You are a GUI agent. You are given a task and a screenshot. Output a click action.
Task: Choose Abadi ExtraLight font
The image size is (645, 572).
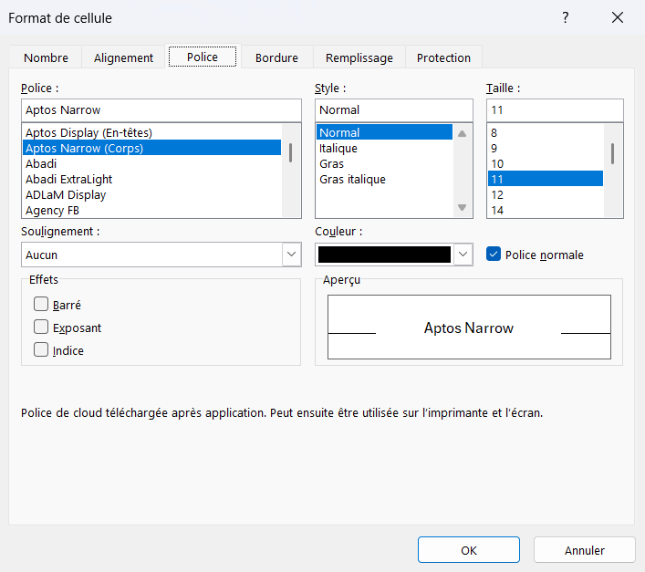(x=151, y=179)
